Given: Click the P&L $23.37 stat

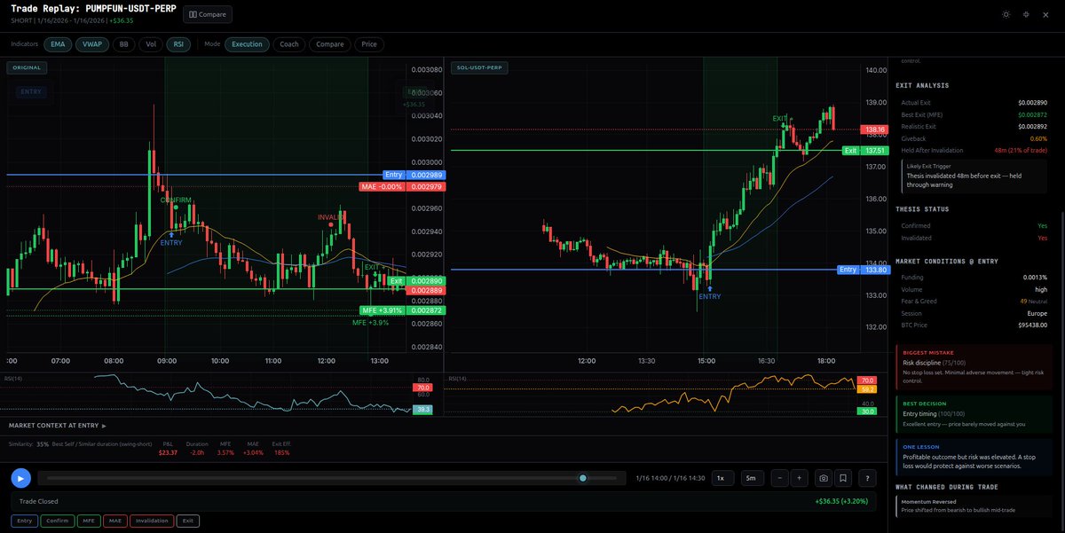Looking at the screenshot, I should tap(168, 447).
